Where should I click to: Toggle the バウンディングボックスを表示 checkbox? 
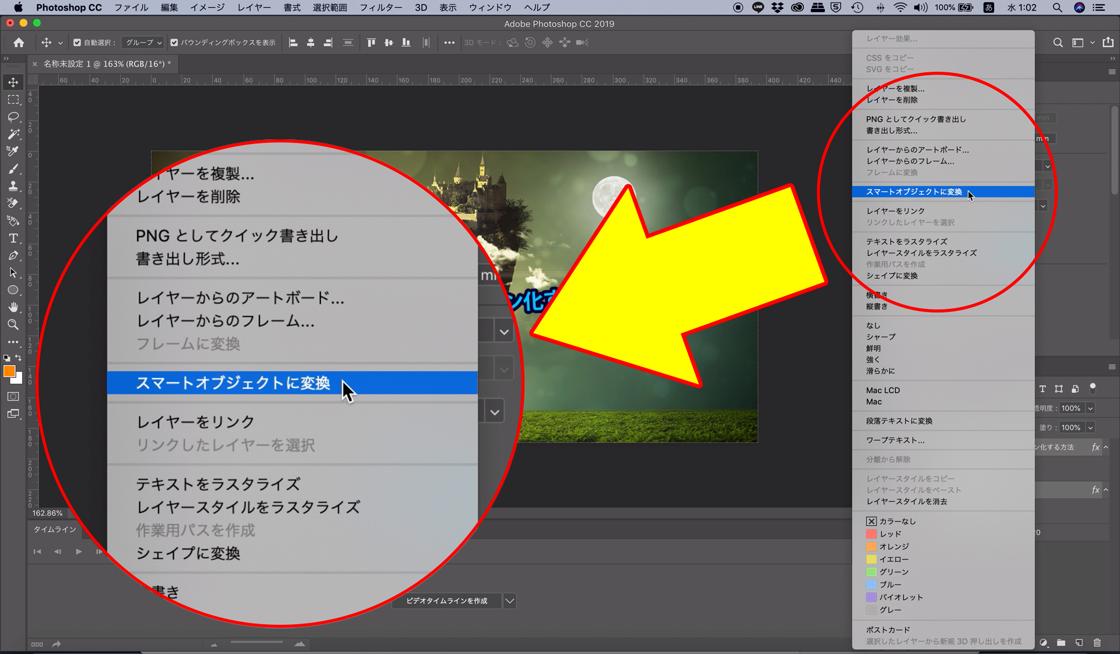click(x=174, y=43)
